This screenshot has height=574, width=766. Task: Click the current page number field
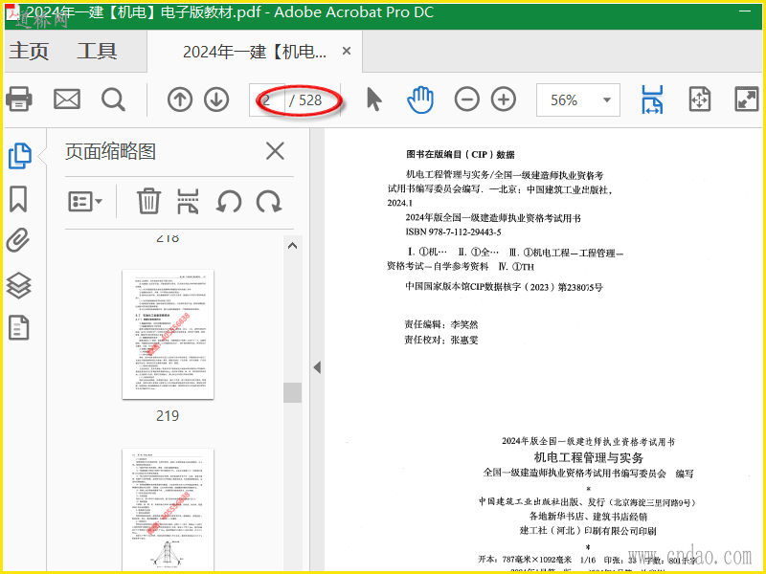[267, 100]
